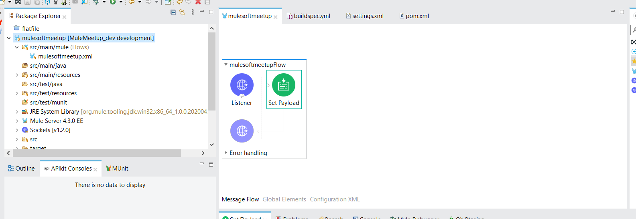The image size is (636, 219).
Task: Click the Package Explorer scroll-down arrow
Action: [x=211, y=145]
